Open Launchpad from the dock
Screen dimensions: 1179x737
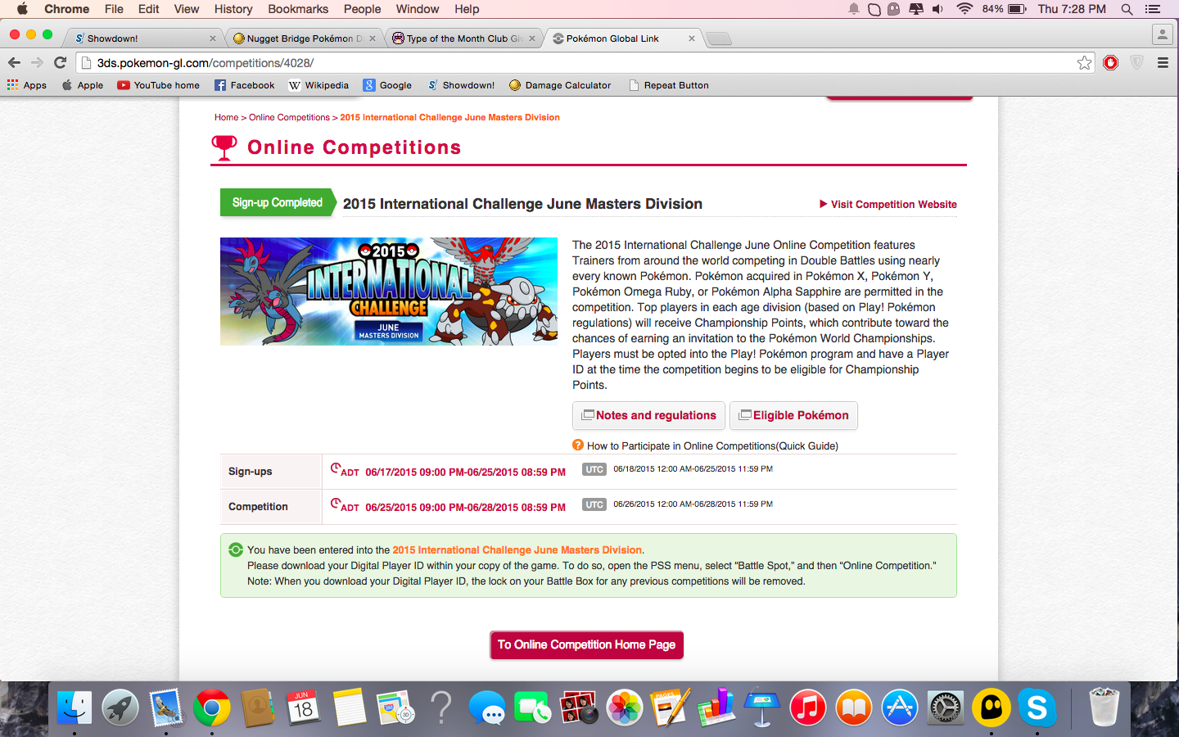tap(120, 708)
